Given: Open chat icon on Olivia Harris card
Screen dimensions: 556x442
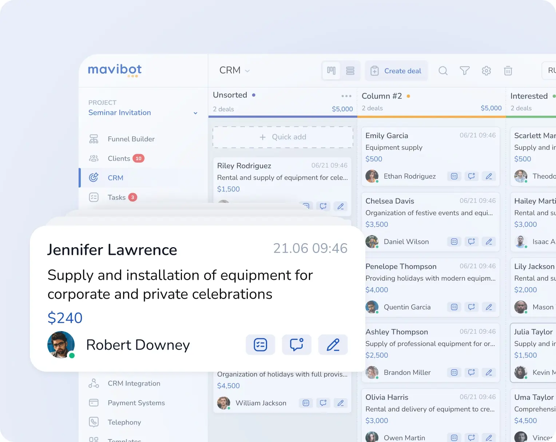Looking at the screenshot, I should click(x=472, y=438).
